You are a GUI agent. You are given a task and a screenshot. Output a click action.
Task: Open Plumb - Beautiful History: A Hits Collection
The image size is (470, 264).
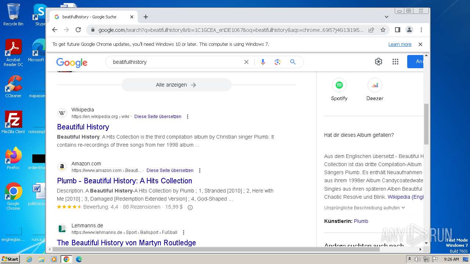(x=124, y=181)
